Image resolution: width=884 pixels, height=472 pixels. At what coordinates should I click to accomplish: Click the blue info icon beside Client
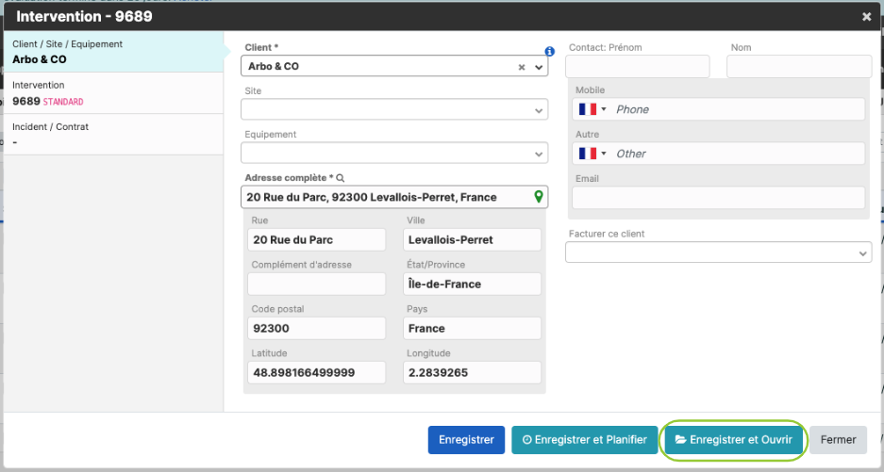(x=550, y=51)
